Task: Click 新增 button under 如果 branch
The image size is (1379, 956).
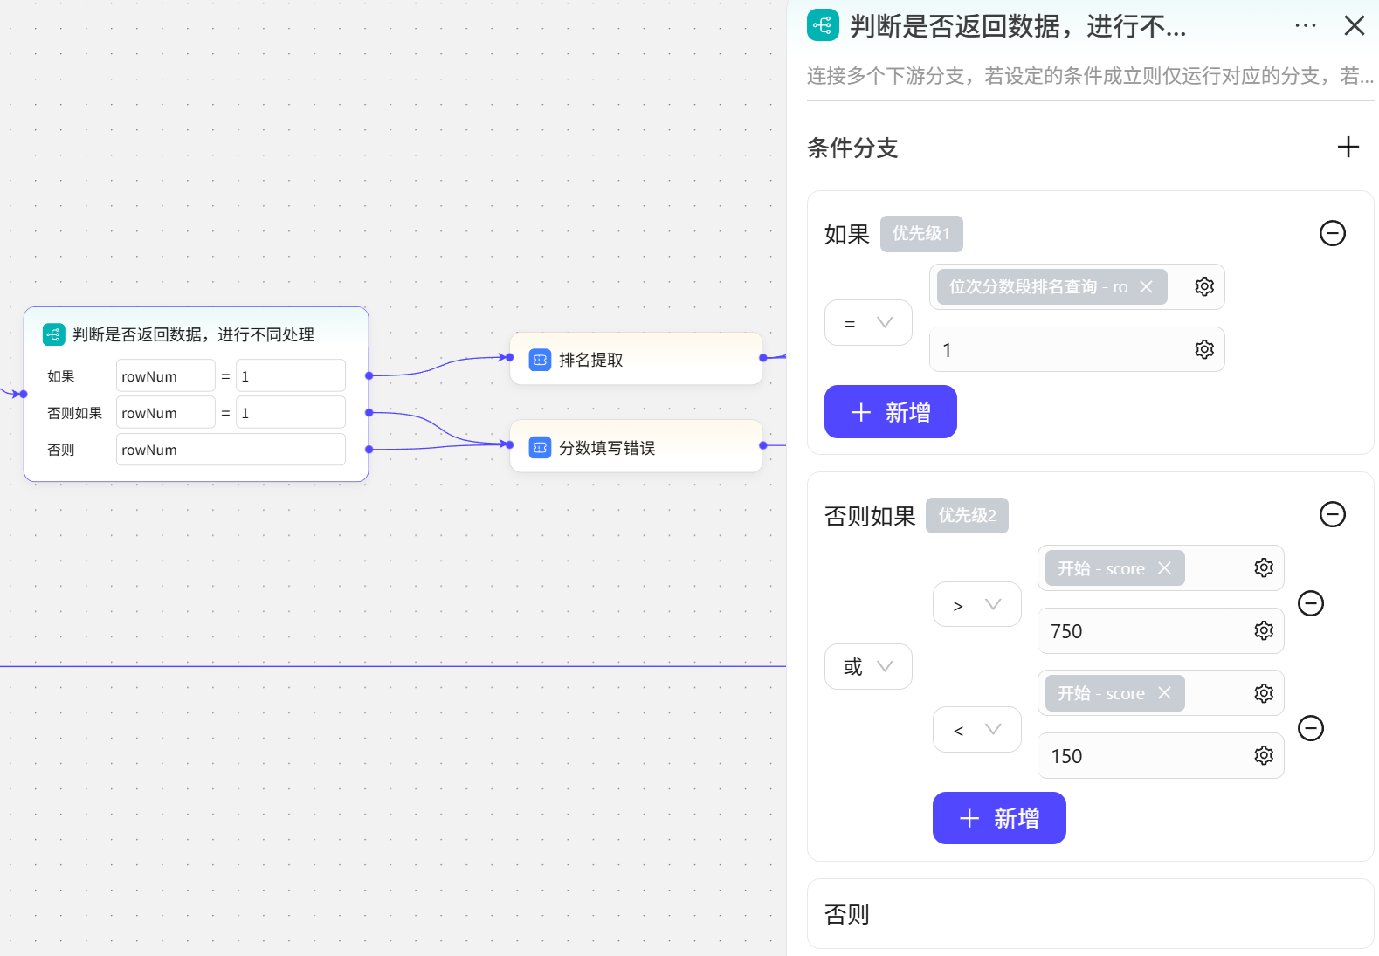Action: [x=890, y=412]
